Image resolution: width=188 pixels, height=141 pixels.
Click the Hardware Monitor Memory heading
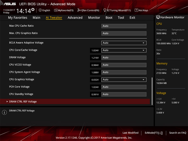(x=162, y=63)
